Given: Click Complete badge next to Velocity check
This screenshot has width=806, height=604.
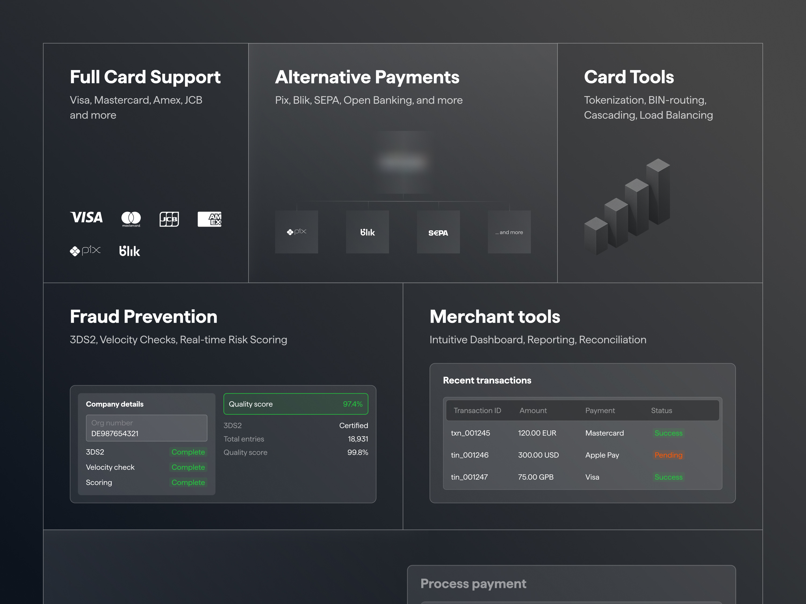Looking at the screenshot, I should 188,467.
